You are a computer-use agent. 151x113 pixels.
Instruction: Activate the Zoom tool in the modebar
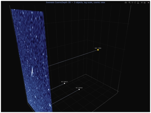pos(129,3)
